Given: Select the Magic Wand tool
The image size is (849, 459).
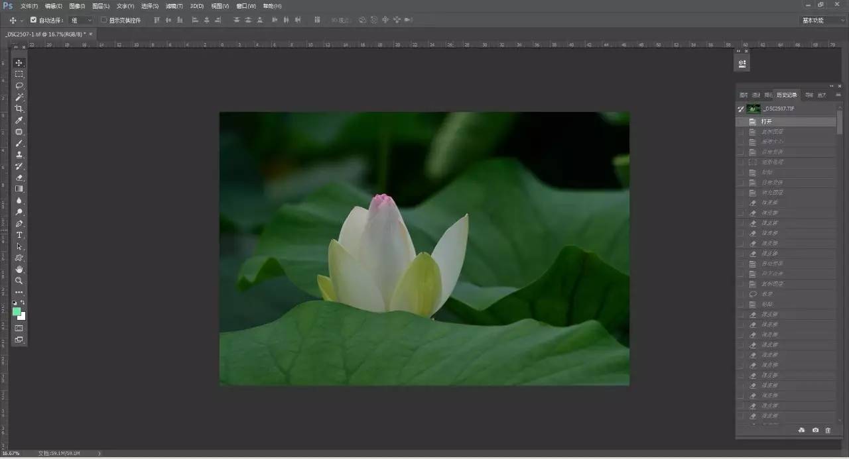Looking at the screenshot, I should tap(19, 97).
